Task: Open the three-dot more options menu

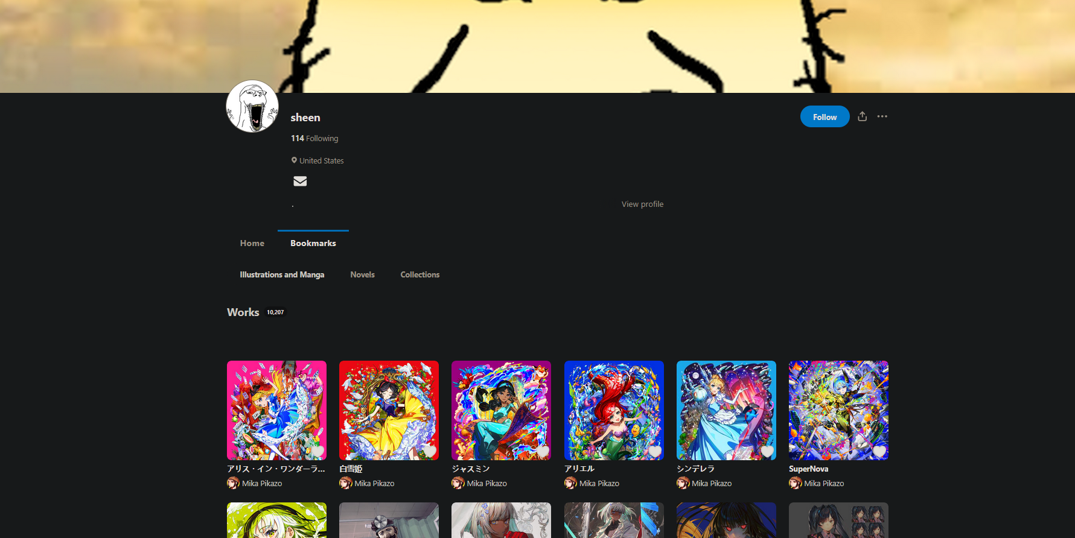Action: tap(882, 116)
